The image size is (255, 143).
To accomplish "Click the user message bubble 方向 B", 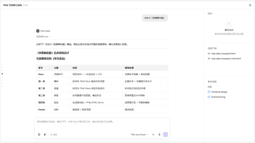I will point(155,18).
